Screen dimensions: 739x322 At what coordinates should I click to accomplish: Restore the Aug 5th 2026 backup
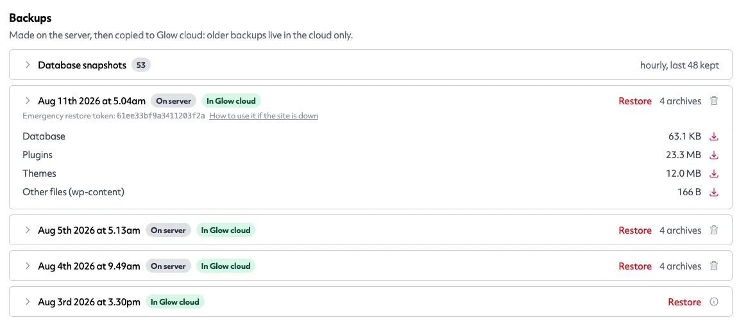[x=635, y=230]
